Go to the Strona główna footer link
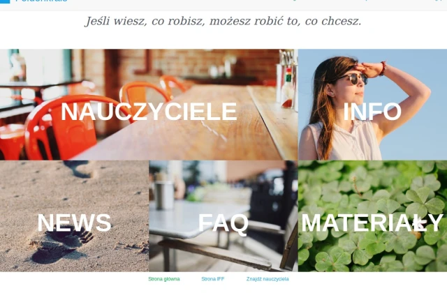Image resolution: width=447 pixels, height=293 pixels. pos(164,279)
